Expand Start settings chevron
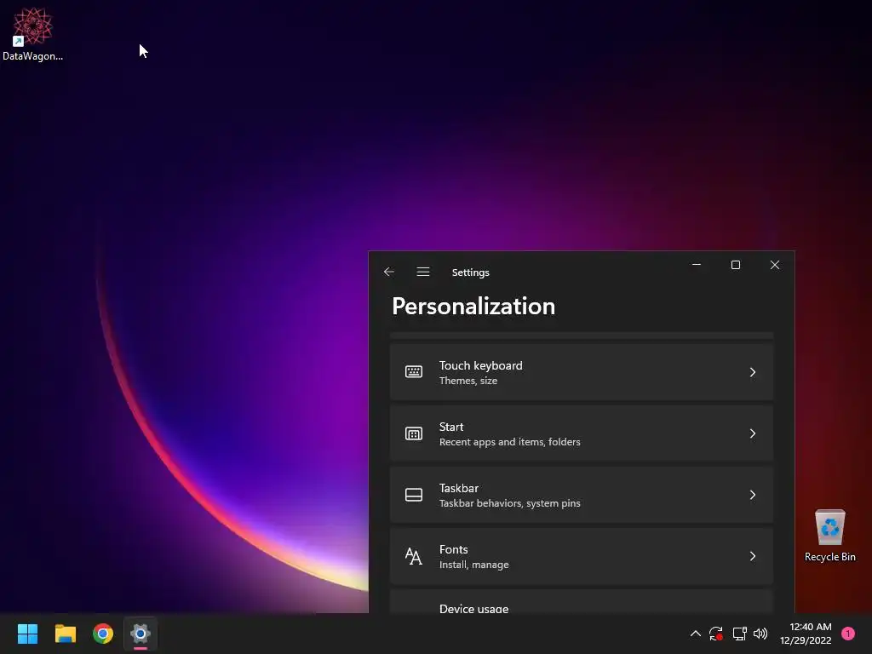The width and height of the screenshot is (872, 654). 753,433
